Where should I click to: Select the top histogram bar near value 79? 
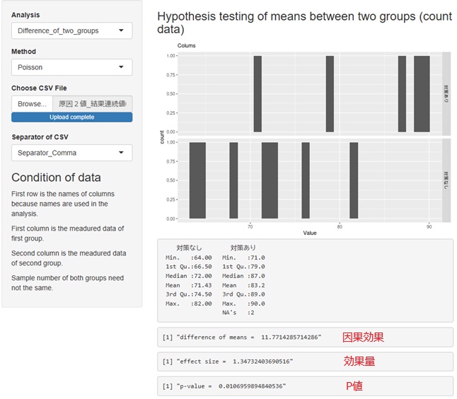click(x=330, y=93)
